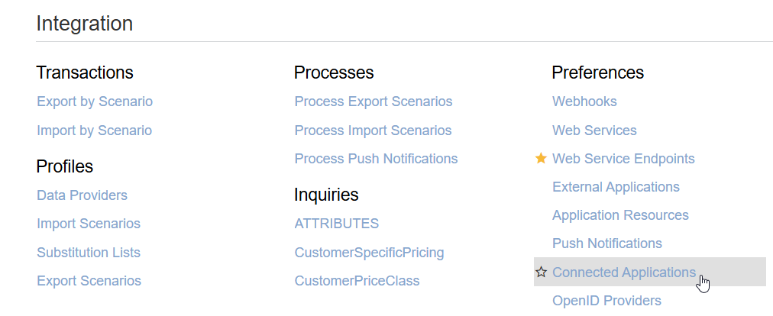Launch Process Import Scenarios
The image size is (773, 316).
373,131
